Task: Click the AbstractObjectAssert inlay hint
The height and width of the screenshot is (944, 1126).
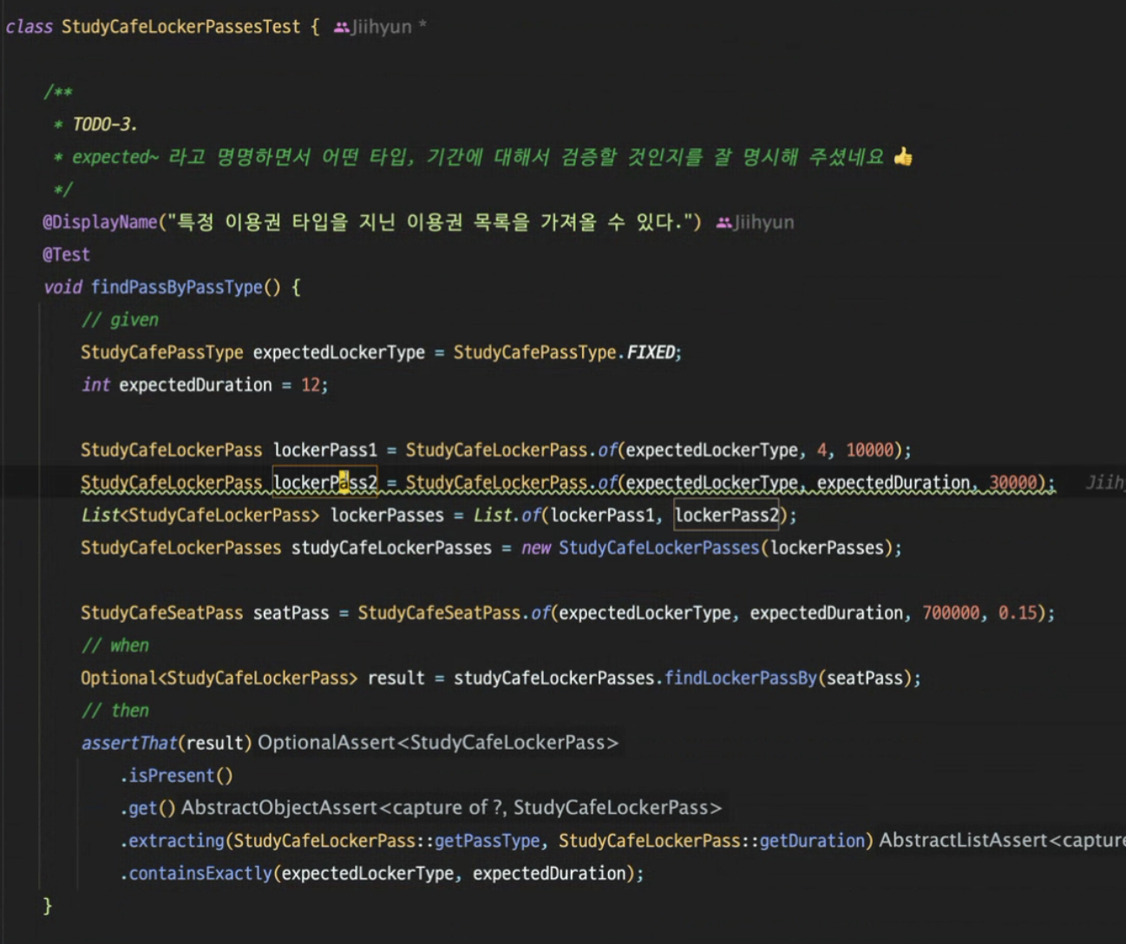Action: (451, 808)
